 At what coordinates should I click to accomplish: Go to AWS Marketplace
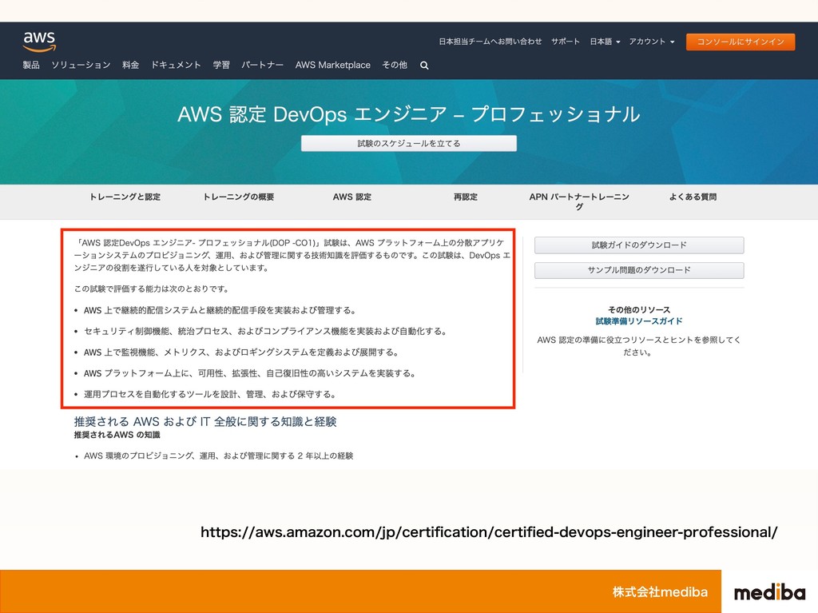333,65
